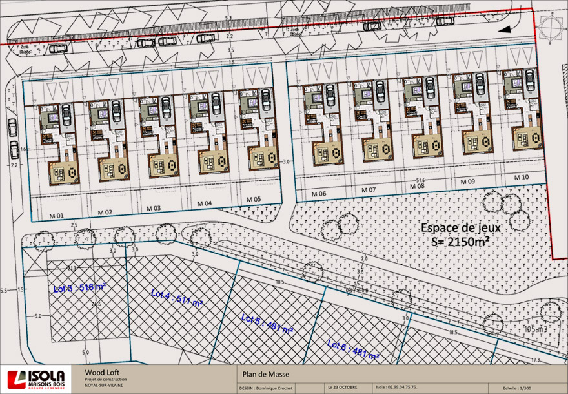Select the 'Wood Loft' project title

click(x=102, y=372)
